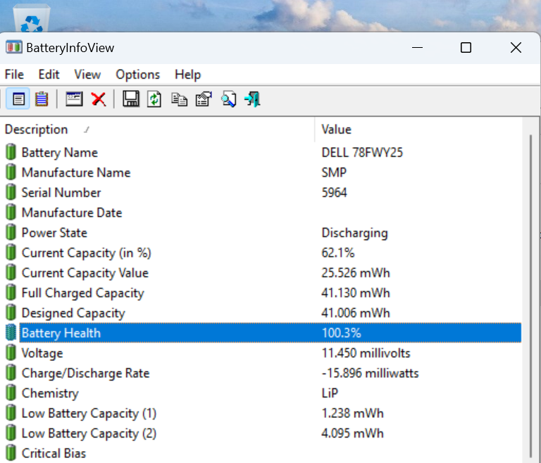541x463 pixels.
Task: Click the Discharging value
Action: point(354,233)
